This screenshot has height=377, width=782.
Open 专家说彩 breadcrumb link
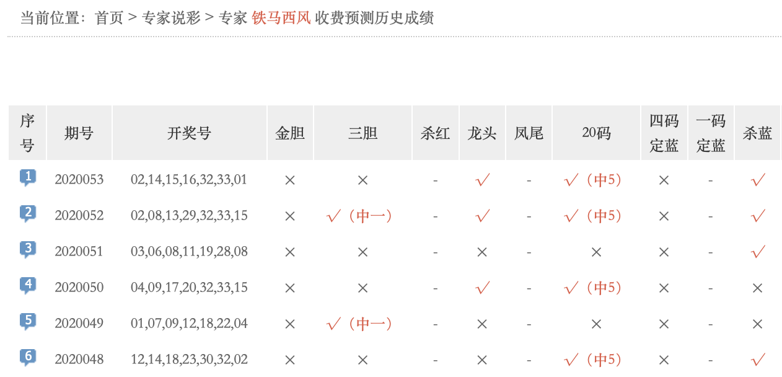point(171,18)
